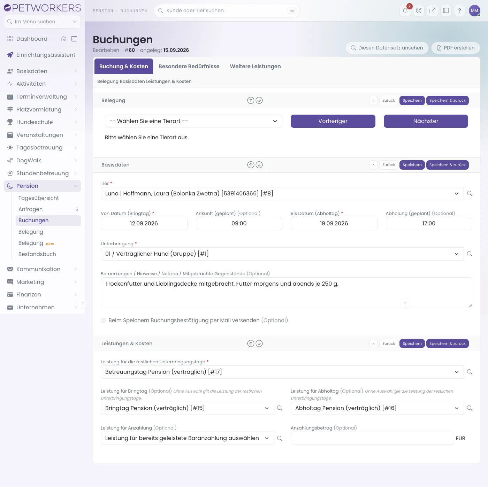Click the Einrichtungsassistent rocket item
The height and width of the screenshot is (487, 488).
pyautogui.click(x=42, y=55)
